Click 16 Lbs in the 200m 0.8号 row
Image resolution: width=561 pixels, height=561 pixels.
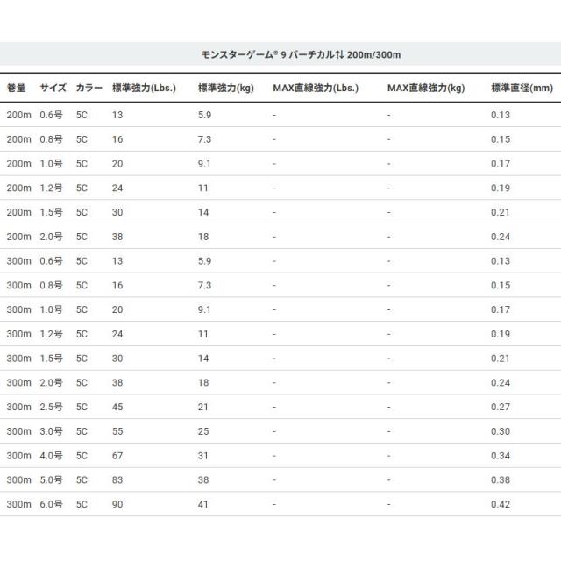coord(117,139)
